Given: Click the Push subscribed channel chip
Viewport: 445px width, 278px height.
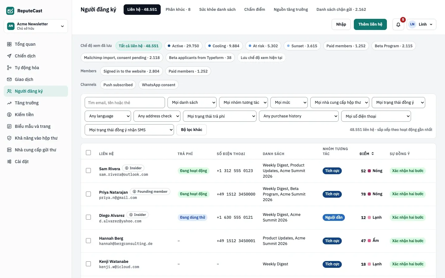Looking at the screenshot, I should click(x=118, y=85).
